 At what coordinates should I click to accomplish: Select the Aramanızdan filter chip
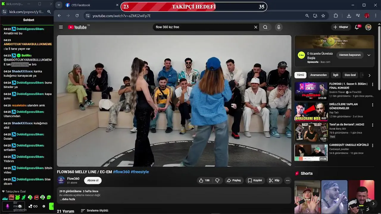pyautogui.click(x=318, y=75)
